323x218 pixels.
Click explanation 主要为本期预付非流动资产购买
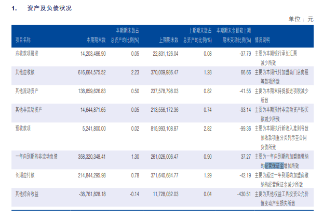coord(281,110)
